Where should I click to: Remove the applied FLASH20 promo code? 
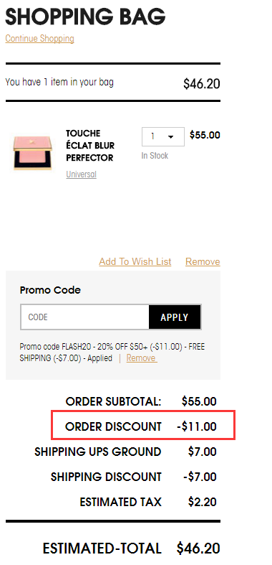(x=142, y=358)
